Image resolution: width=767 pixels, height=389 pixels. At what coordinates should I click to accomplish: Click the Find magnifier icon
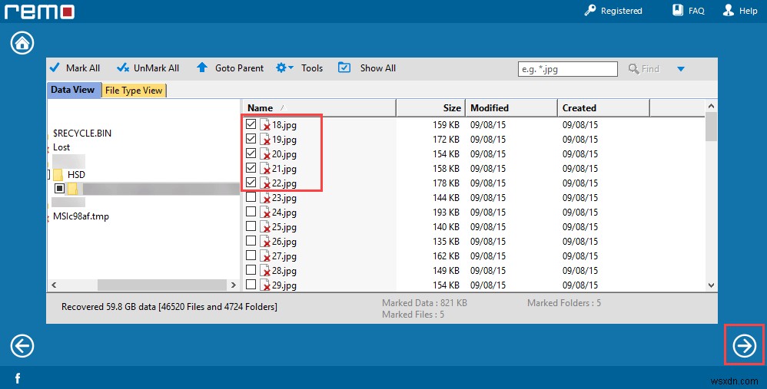coord(633,69)
